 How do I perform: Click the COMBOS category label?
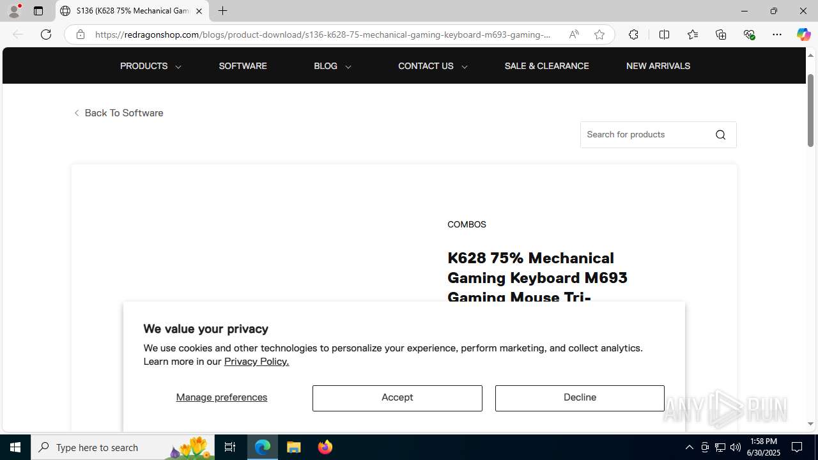pyautogui.click(x=467, y=224)
